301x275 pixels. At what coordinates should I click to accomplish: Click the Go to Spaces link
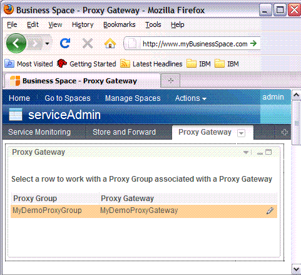coord(68,98)
